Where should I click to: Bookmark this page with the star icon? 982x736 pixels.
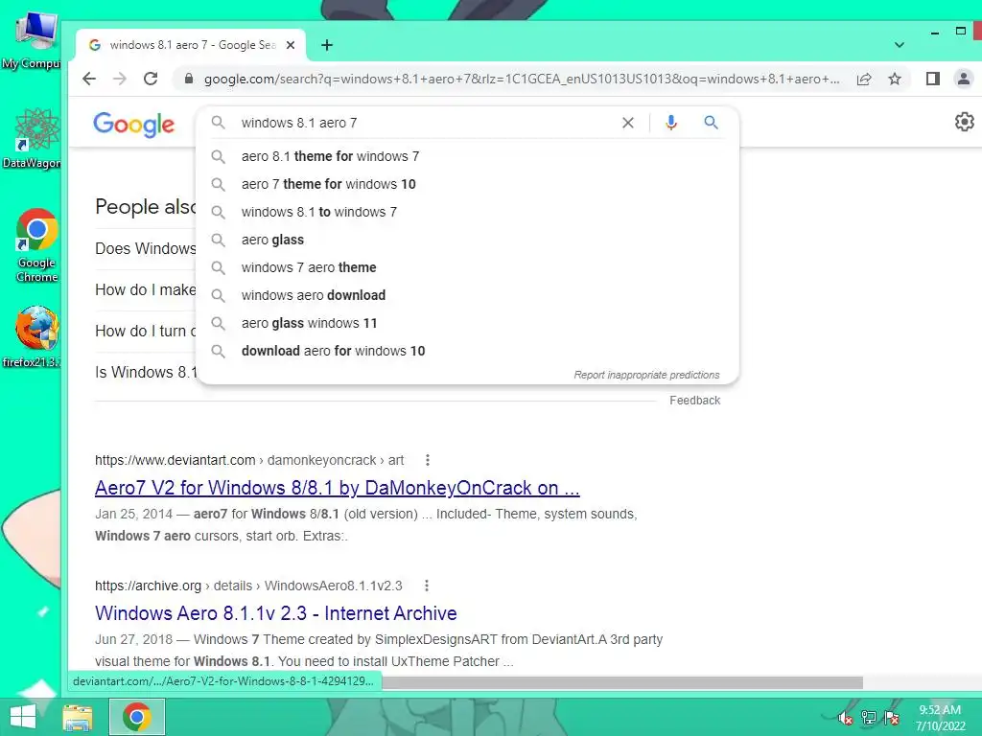(895, 79)
